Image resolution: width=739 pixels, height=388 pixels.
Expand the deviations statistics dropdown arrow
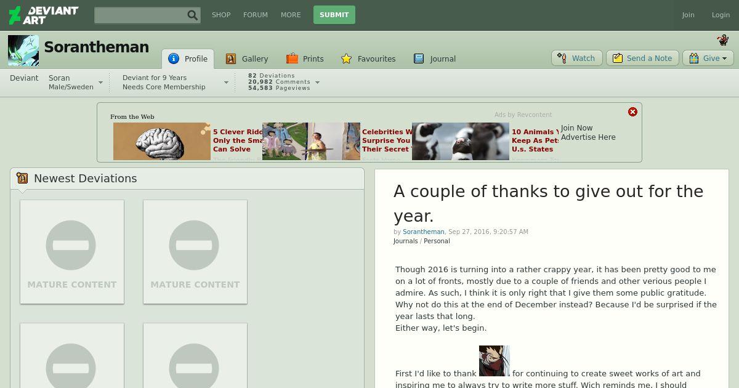[x=317, y=82]
